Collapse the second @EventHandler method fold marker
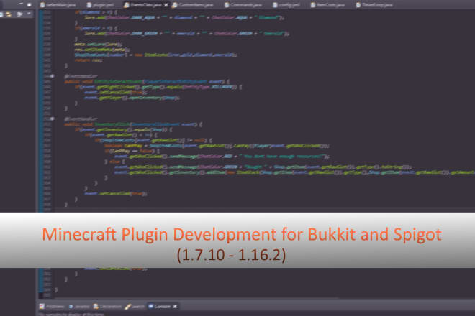Image resolution: width=475 pixels, height=316 pixels. point(52,118)
